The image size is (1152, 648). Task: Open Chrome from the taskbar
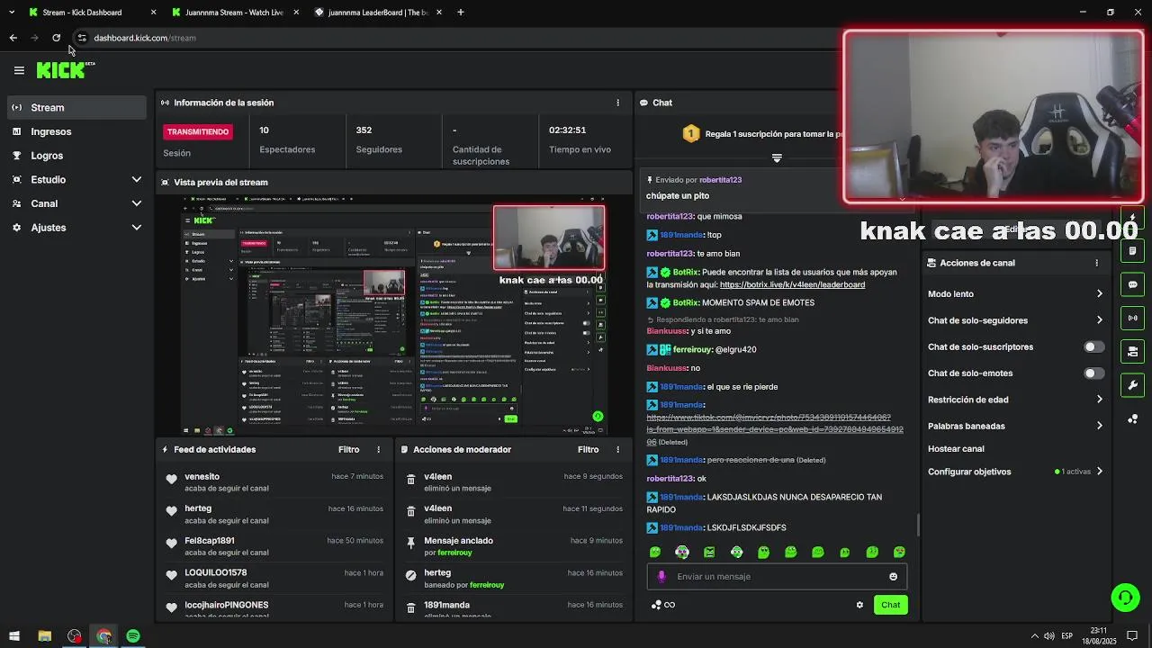point(103,636)
